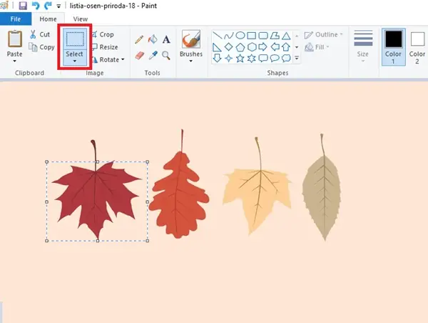Choose the Up arrow shape
The height and width of the screenshot is (323, 428).
[286, 47]
